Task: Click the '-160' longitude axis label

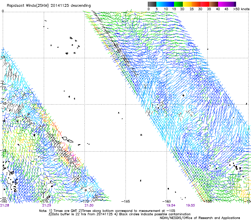Action: (166, 201)
